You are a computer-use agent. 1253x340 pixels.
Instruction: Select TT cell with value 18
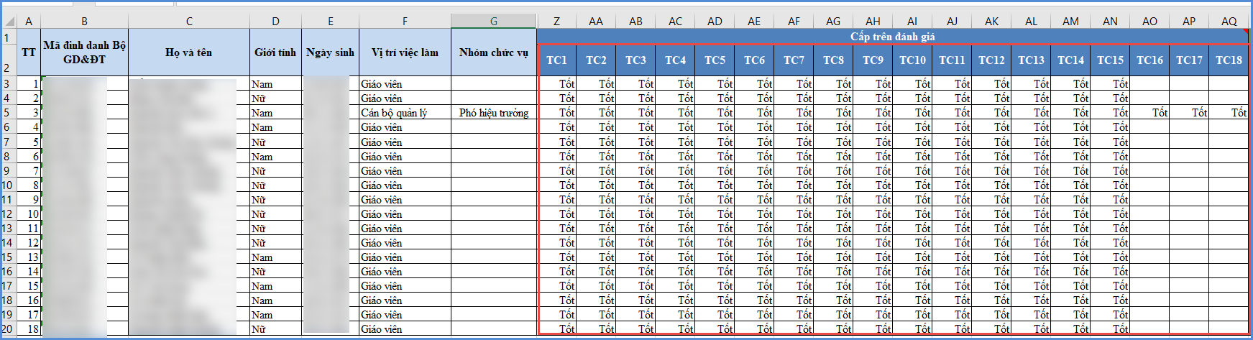[x=29, y=328]
